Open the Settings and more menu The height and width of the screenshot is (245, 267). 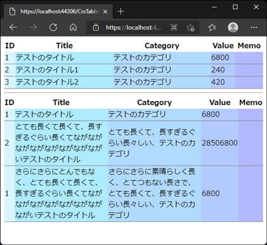(254, 27)
